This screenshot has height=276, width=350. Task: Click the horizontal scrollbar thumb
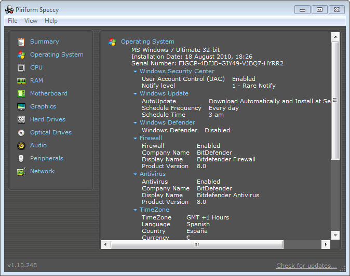coord(197,244)
